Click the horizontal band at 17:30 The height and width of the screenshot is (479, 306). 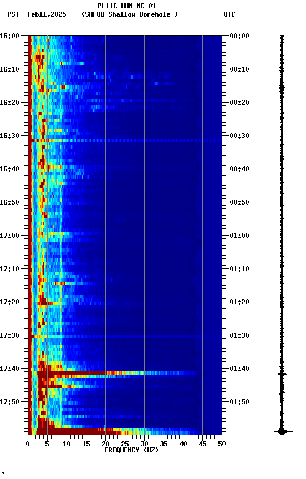[x=125, y=337]
